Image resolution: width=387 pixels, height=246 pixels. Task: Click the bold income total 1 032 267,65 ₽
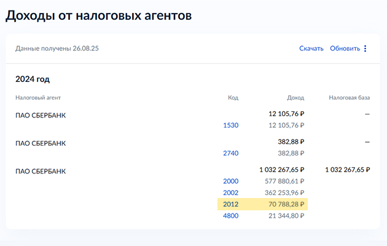281,170
